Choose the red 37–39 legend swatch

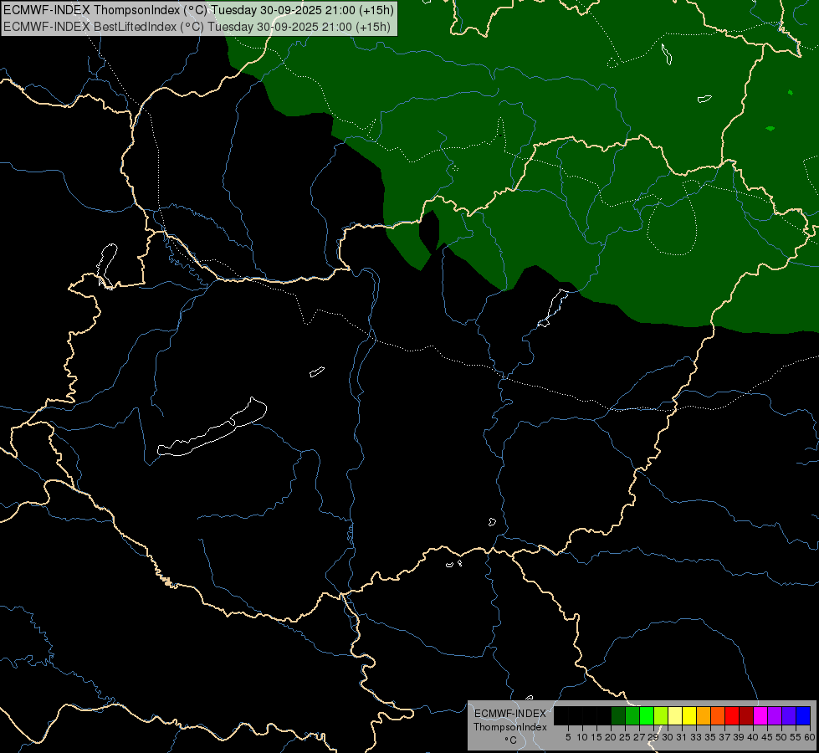pyautogui.click(x=732, y=715)
